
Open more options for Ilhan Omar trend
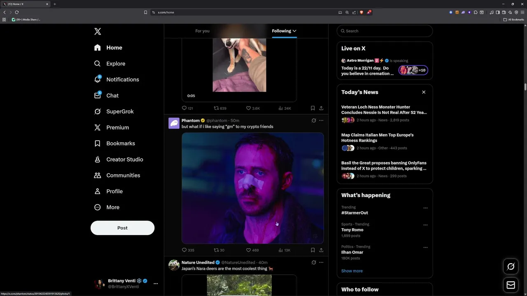pyautogui.click(x=425, y=247)
